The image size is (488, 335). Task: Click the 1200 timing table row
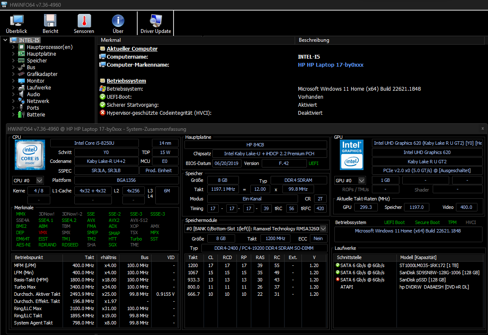[x=256, y=265]
